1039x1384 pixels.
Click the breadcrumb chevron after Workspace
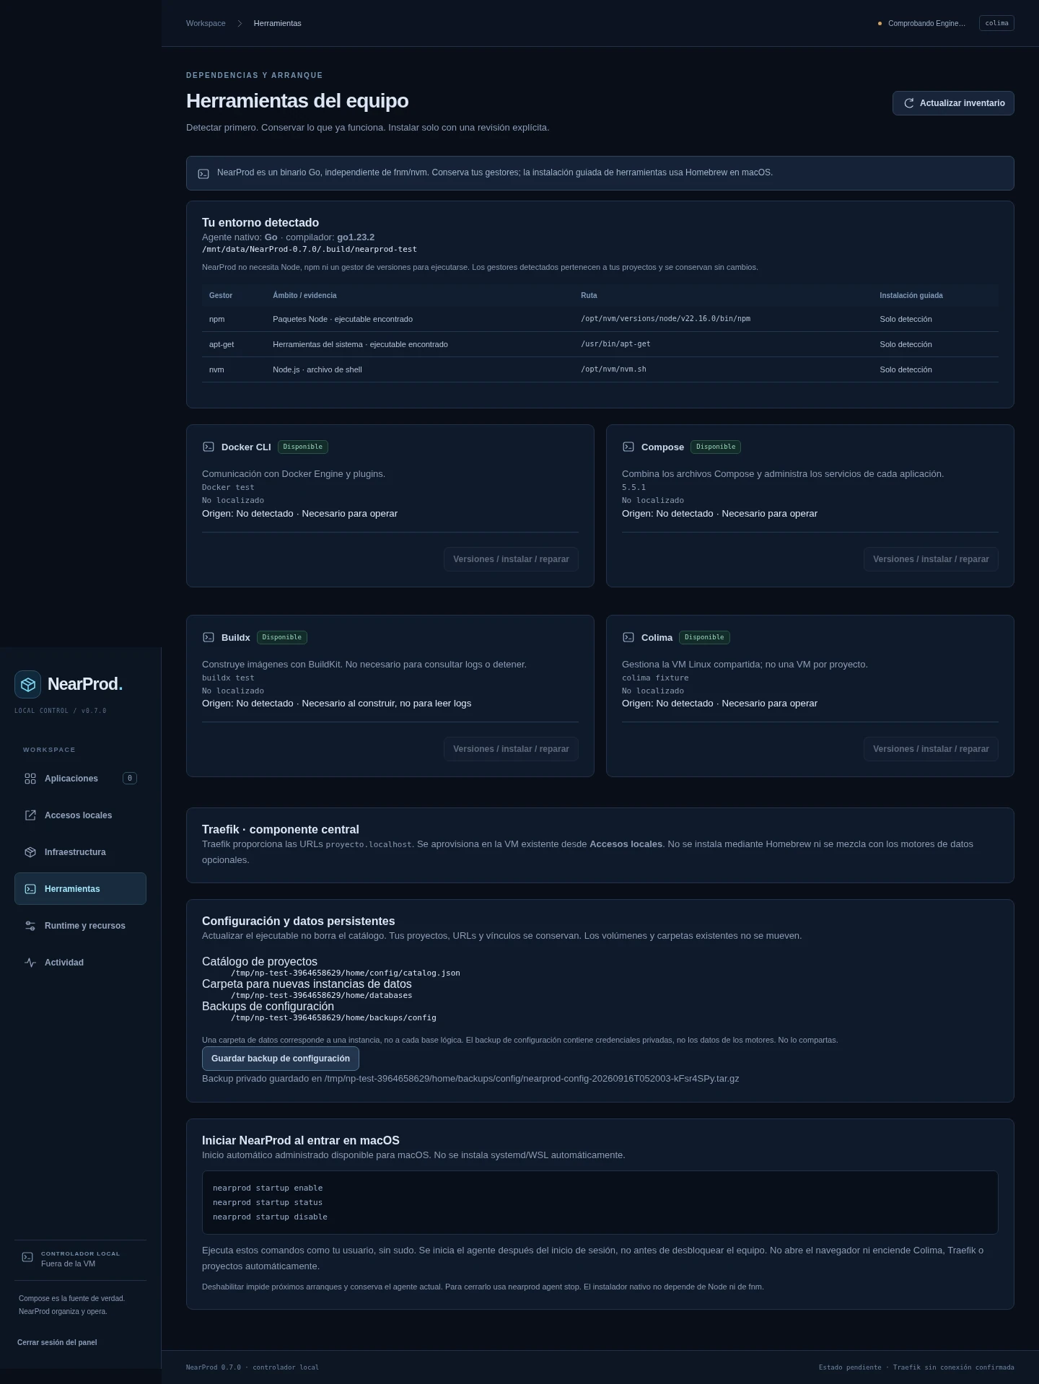point(240,24)
